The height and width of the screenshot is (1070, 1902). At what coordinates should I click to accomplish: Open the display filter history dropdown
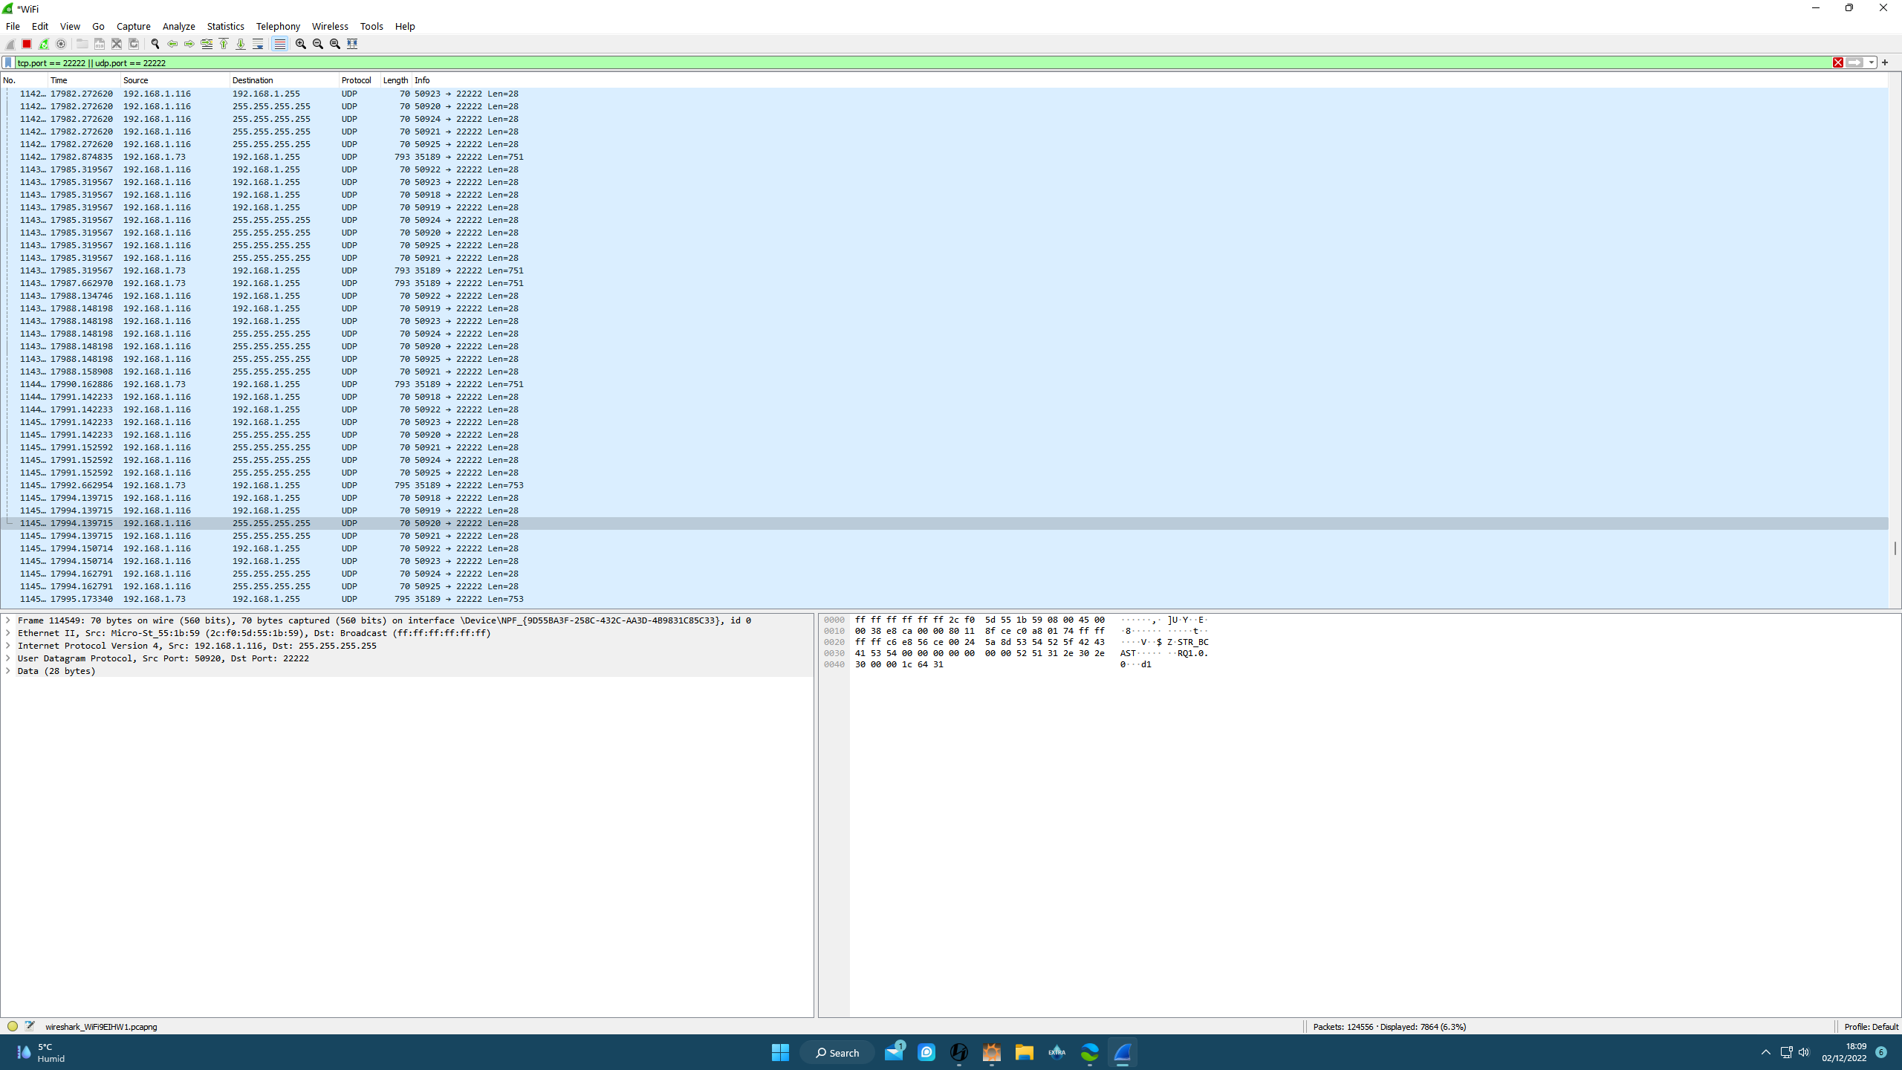(1872, 63)
